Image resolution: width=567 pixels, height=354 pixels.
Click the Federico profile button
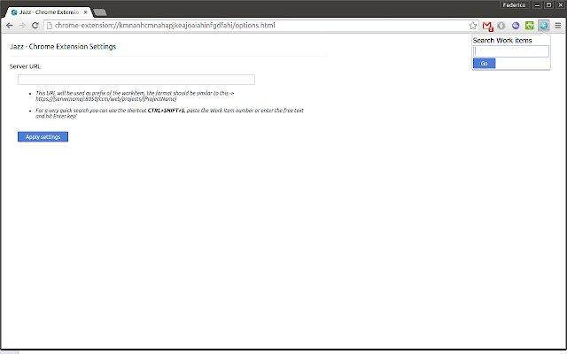pos(514,5)
